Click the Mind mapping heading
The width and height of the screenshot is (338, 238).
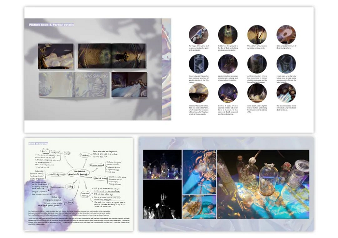pyautogui.click(x=39, y=143)
